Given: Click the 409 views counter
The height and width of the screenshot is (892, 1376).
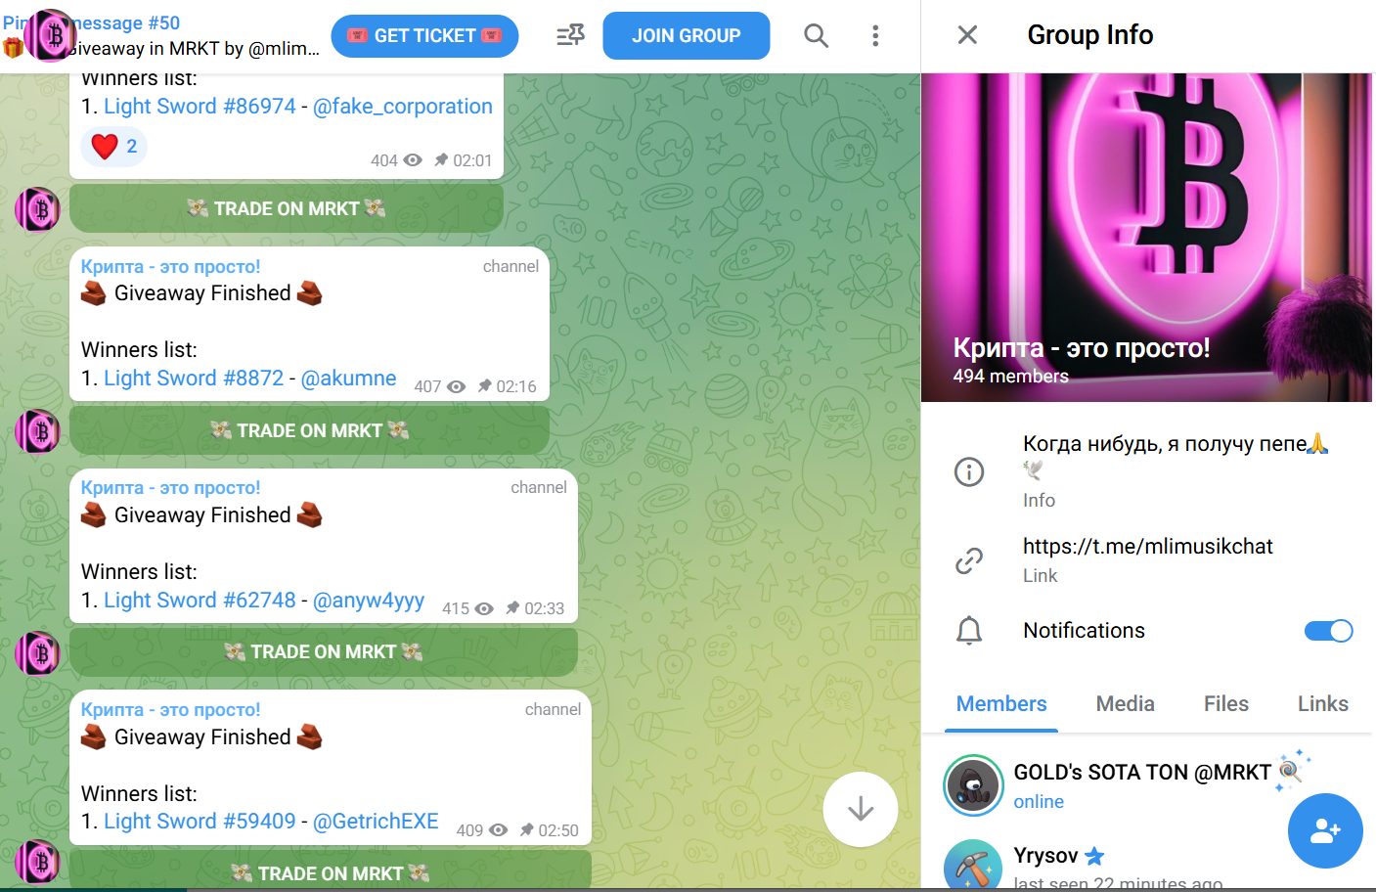Looking at the screenshot, I should [482, 830].
